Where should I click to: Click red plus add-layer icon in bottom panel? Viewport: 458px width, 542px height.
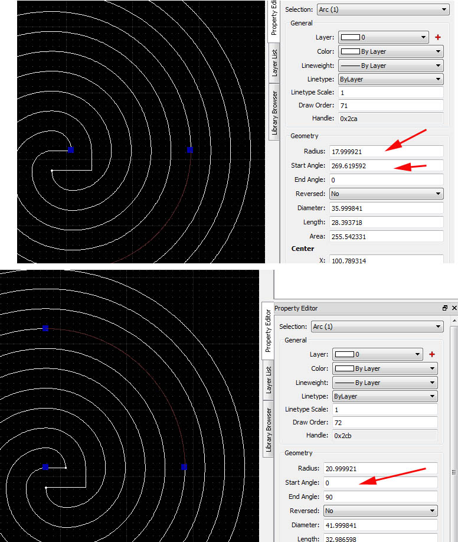tap(431, 354)
